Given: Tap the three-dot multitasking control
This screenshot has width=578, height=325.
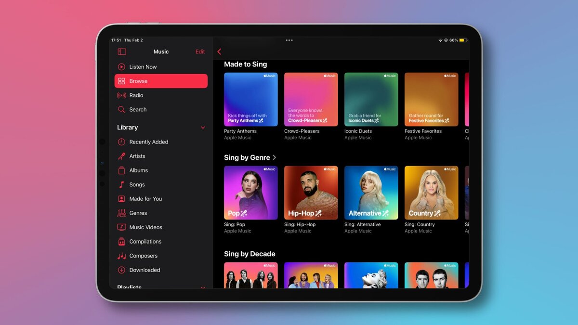Looking at the screenshot, I should tap(289, 40).
